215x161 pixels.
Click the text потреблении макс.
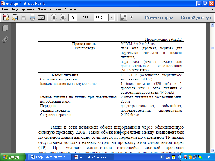(55, 101)
